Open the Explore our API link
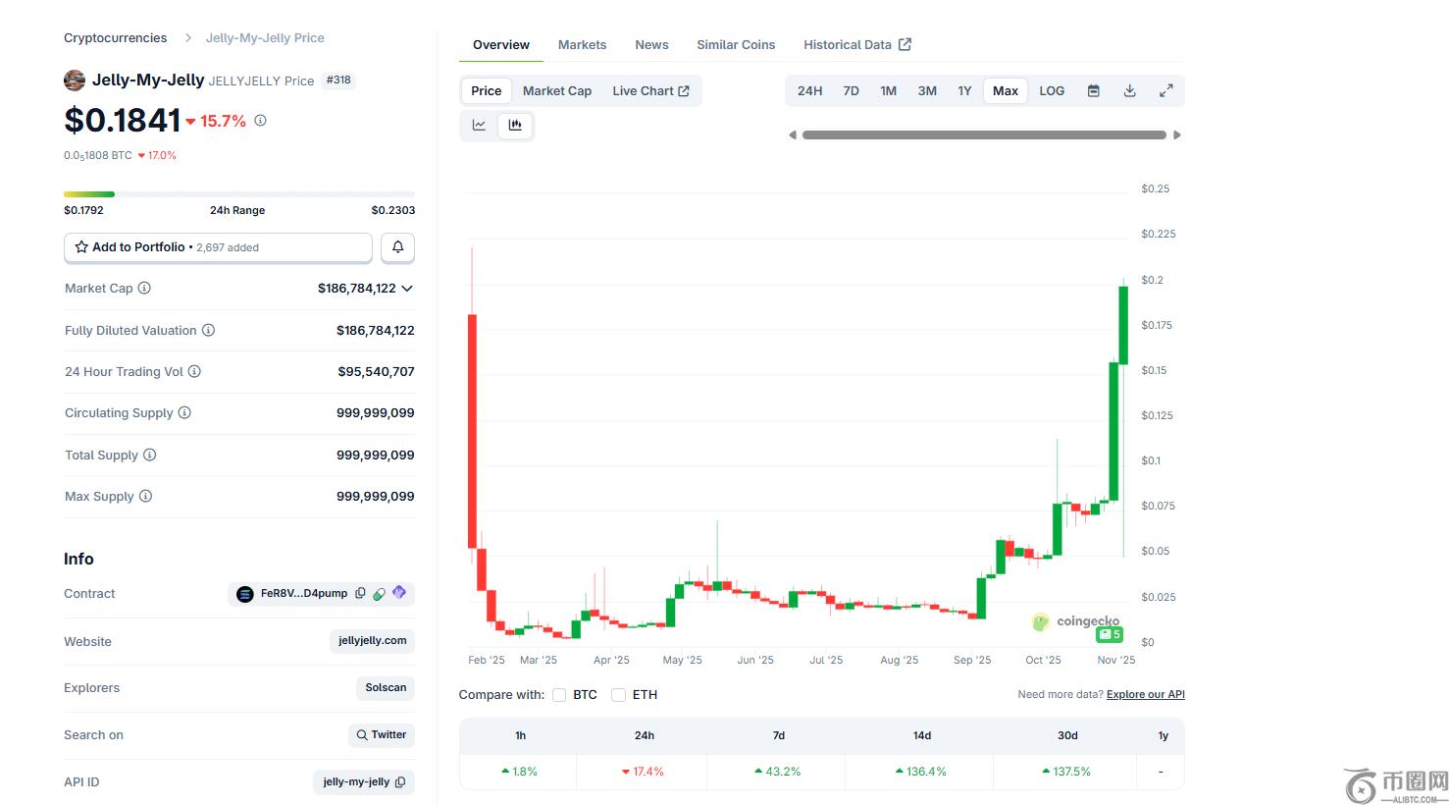Viewport: 1449px width, 805px height. (1145, 694)
